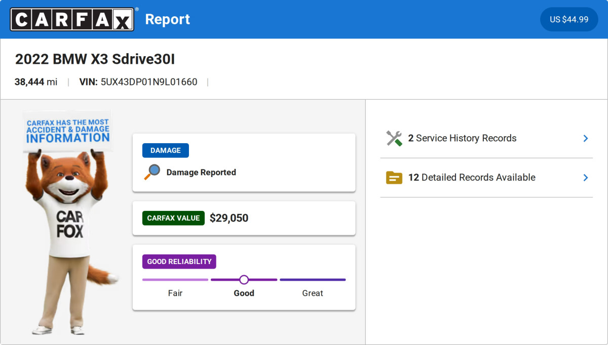The image size is (608, 345).
Task: Click the US $44.99 price button
Action: 569,19
